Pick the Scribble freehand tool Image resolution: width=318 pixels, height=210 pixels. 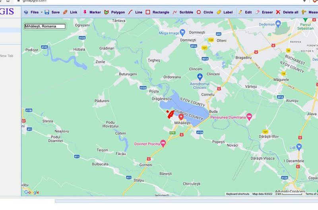tap(183, 12)
